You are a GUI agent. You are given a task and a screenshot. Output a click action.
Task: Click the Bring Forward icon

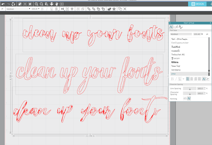(98, 9)
